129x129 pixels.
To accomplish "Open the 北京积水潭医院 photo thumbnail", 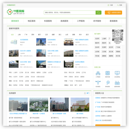I will 69,64.
